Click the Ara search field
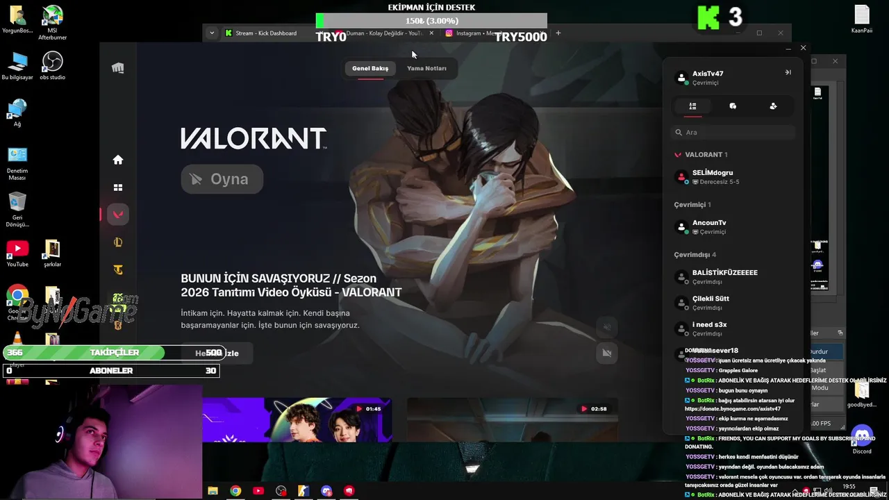The height and width of the screenshot is (500, 889). coord(733,132)
